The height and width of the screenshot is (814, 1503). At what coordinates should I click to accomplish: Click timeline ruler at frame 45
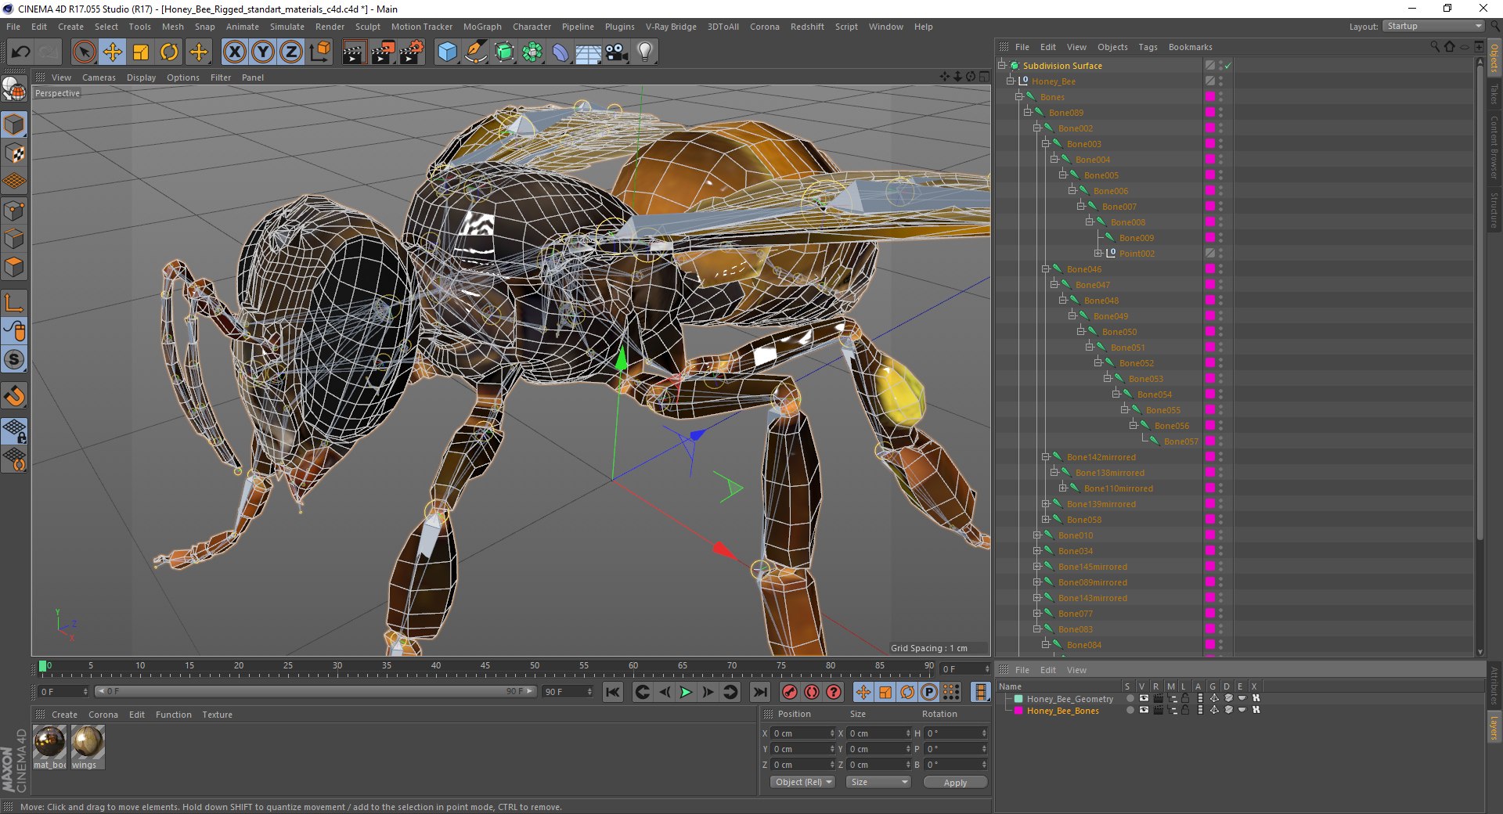tap(485, 668)
